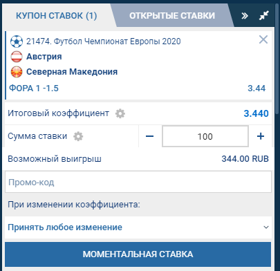Viewport: 280px width, 271px height.
Task: Open settings gear beside Сумма ставки
Action: coord(78,136)
